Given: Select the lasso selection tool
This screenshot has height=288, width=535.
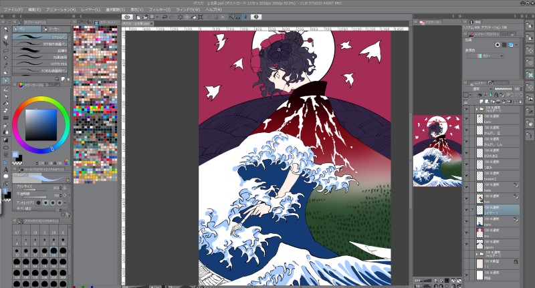Looking at the screenshot, I should point(6,51).
